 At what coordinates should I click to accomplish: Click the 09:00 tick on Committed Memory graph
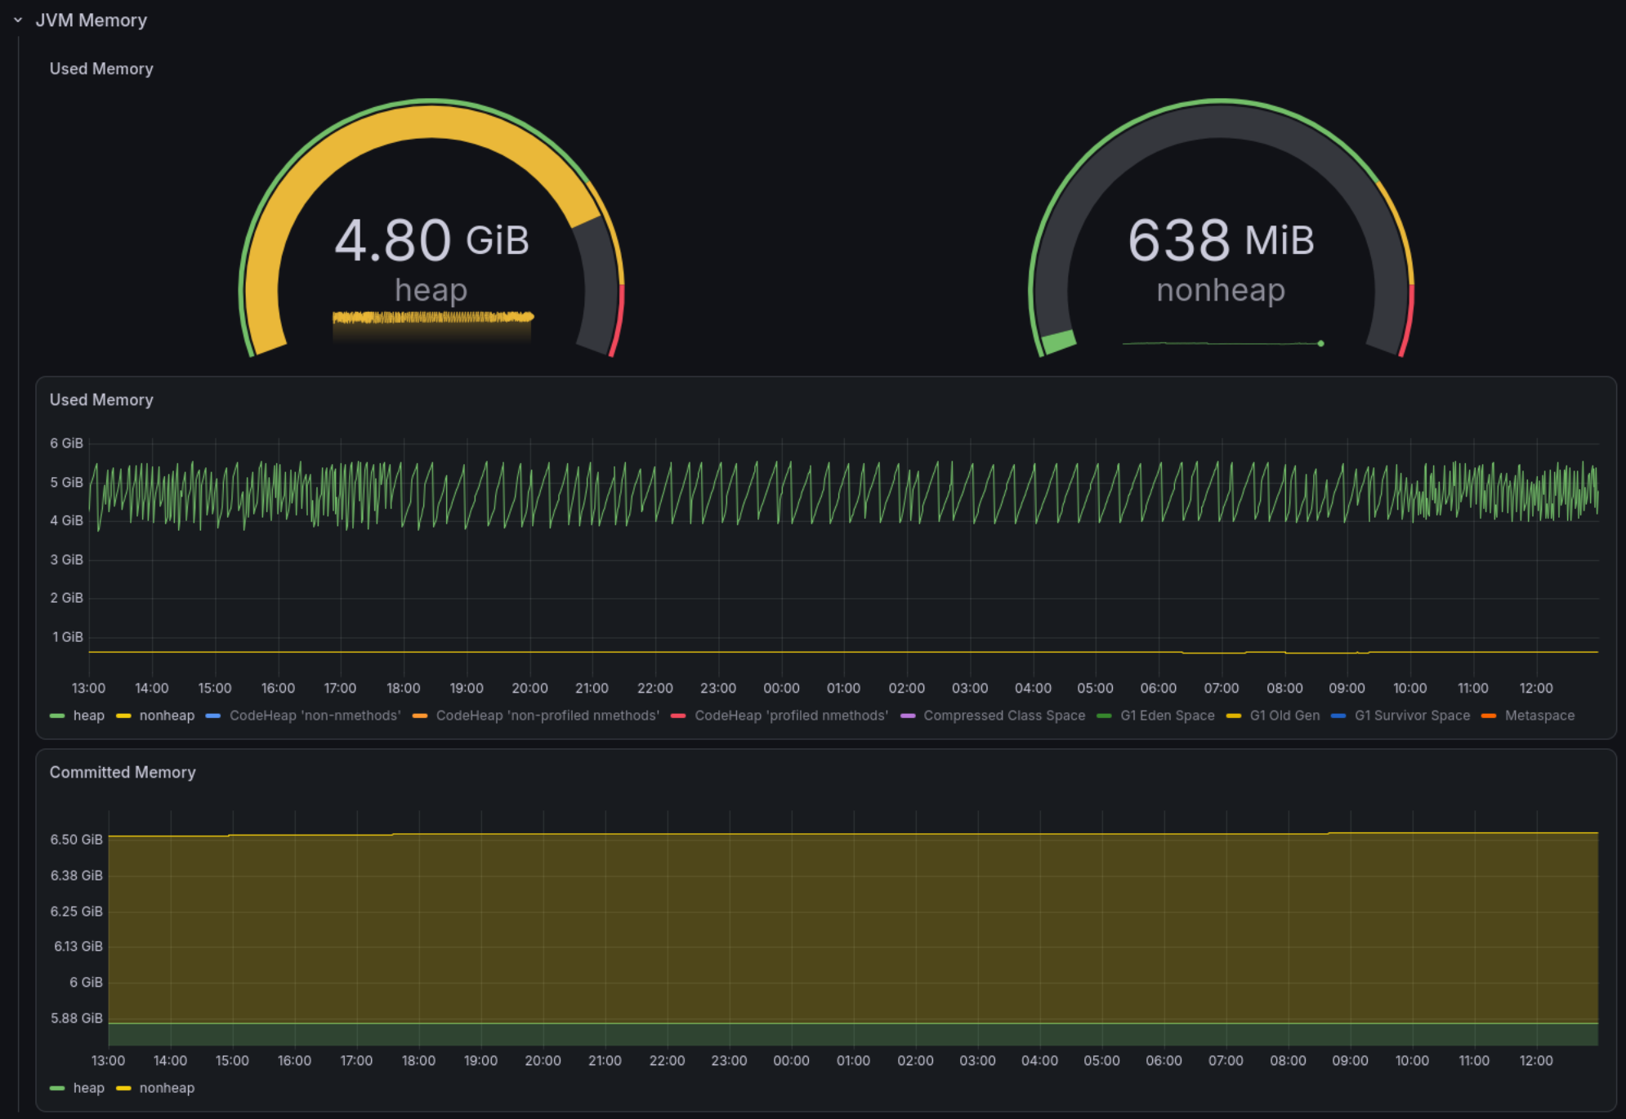tap(1350, 1061)
